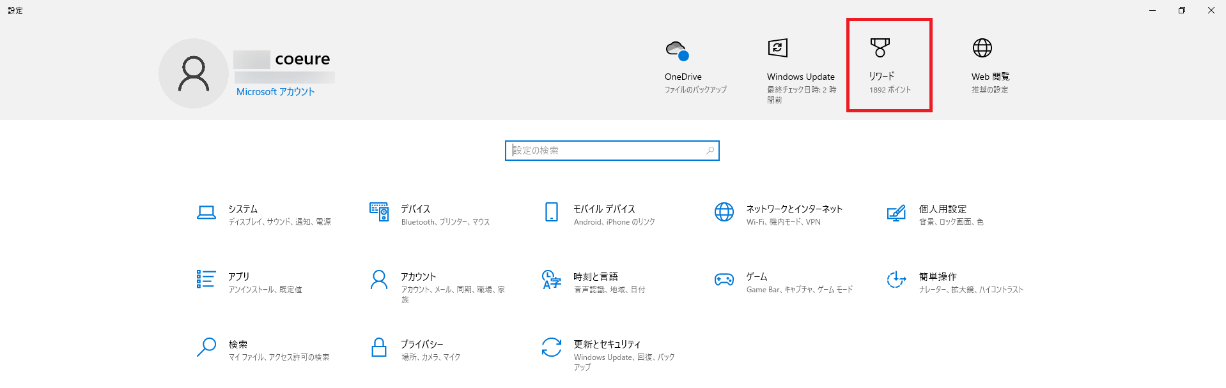Open 個人用設定 personalization icon
Viewport: 1226px width, 388px height.
click(x=896, y=213)
